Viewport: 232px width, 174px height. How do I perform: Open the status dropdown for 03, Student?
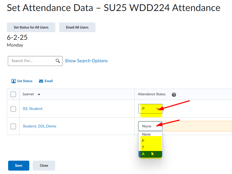[x=150, y=109]
